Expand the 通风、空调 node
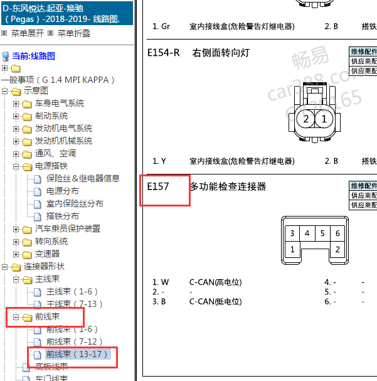Image resolution: width=377 pixels, height=381 pixels. coord(16,154)
